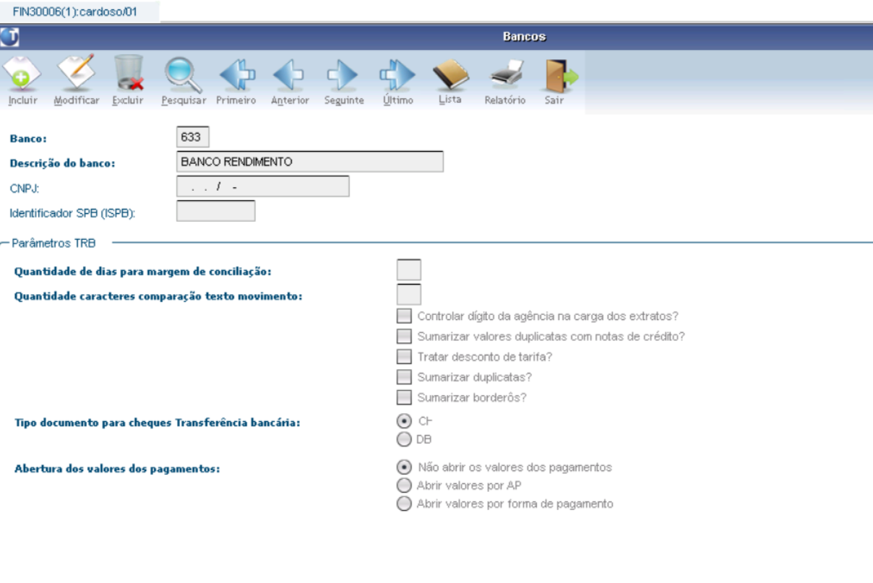Select the CH document type radio button

click(x=405, y=420)
